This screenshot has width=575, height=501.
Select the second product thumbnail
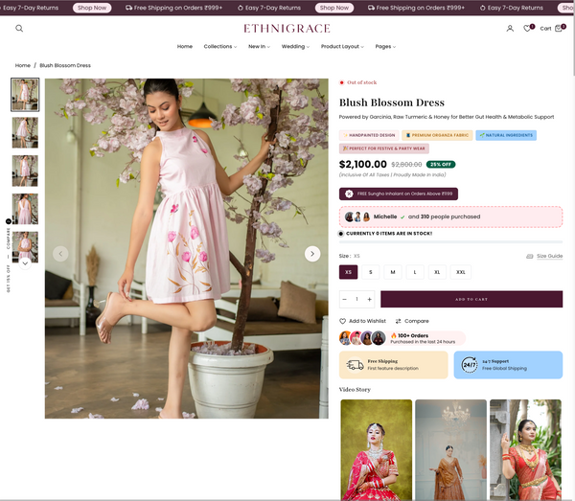25,132
